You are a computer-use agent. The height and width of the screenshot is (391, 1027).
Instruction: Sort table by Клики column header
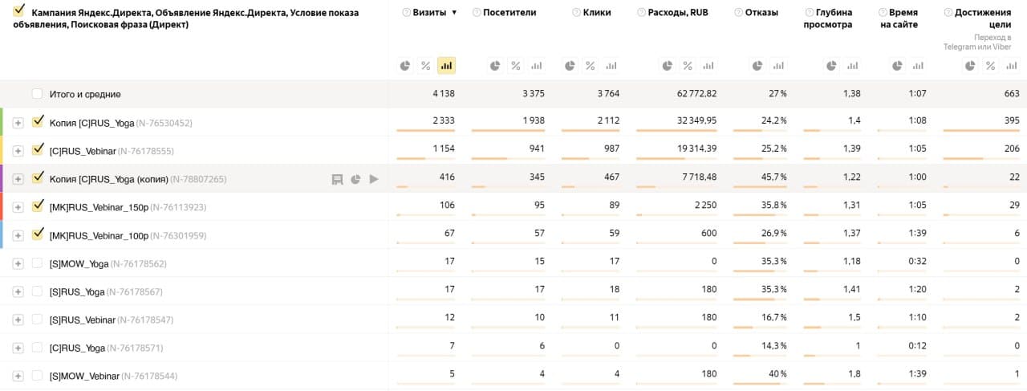tap(598, 13)
